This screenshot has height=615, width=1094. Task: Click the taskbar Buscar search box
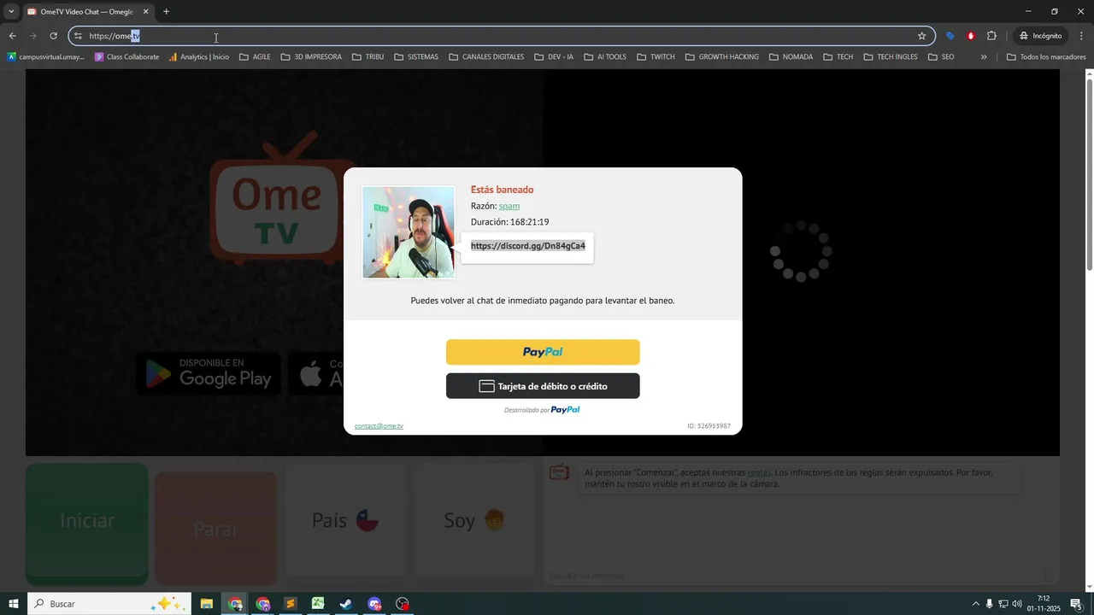[109, 604]
